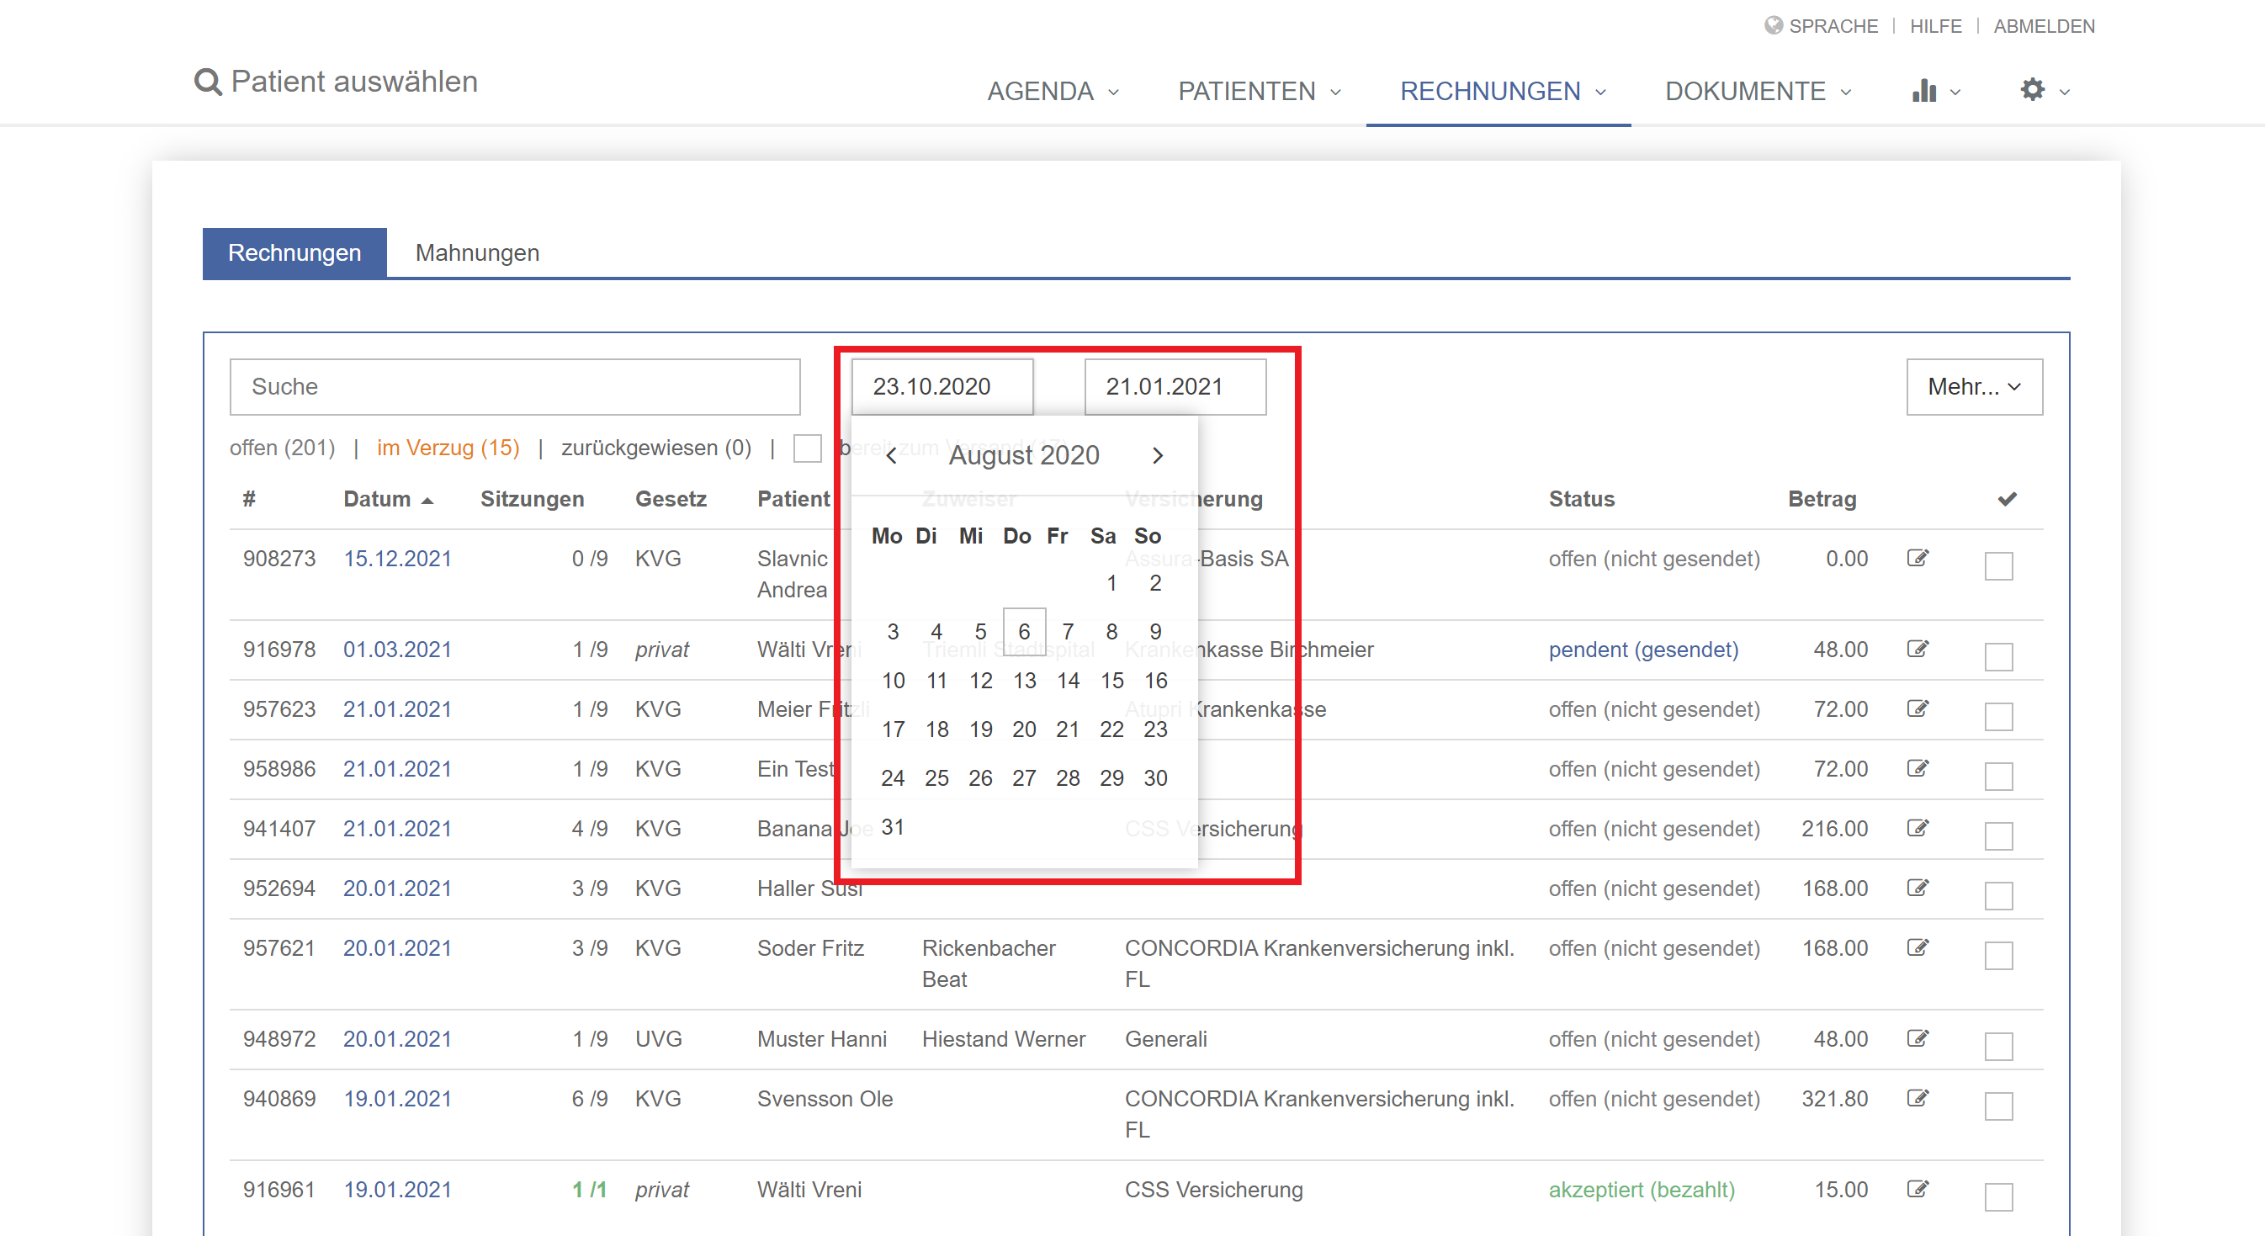Select checkbox for invoice 957623

coord(1998,717)
